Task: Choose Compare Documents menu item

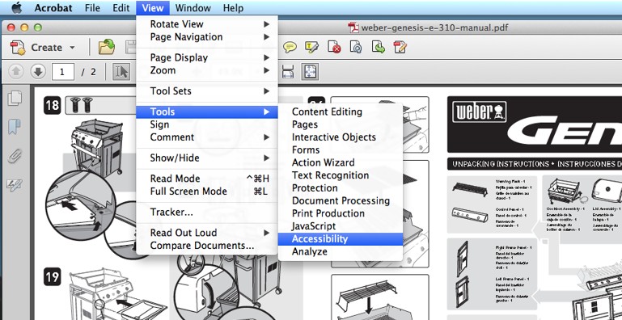Action: 207,246
